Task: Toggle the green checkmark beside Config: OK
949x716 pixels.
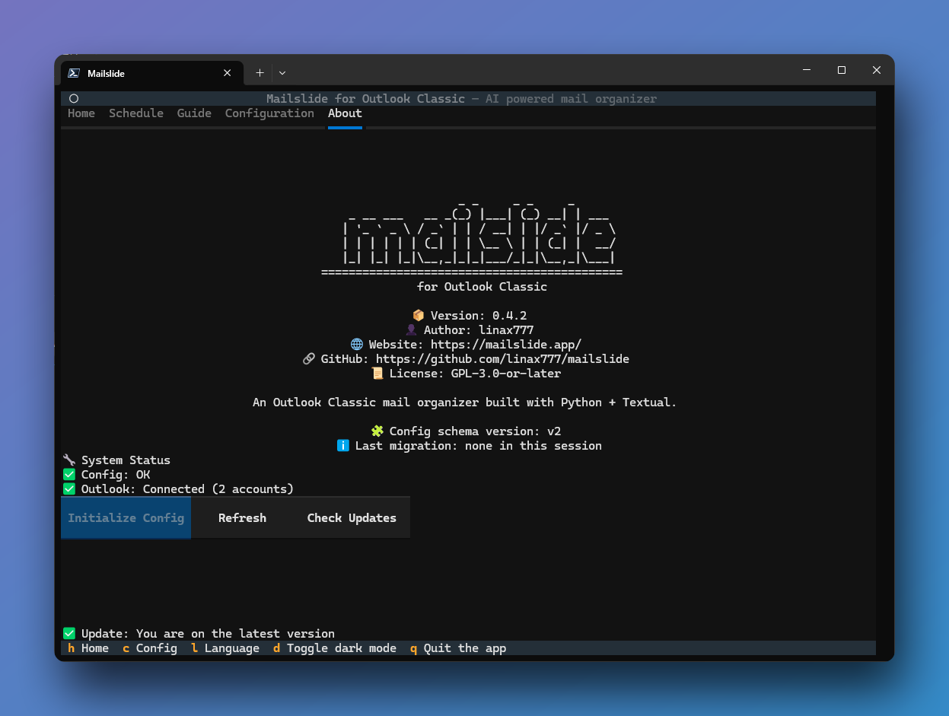Action: 68,474
